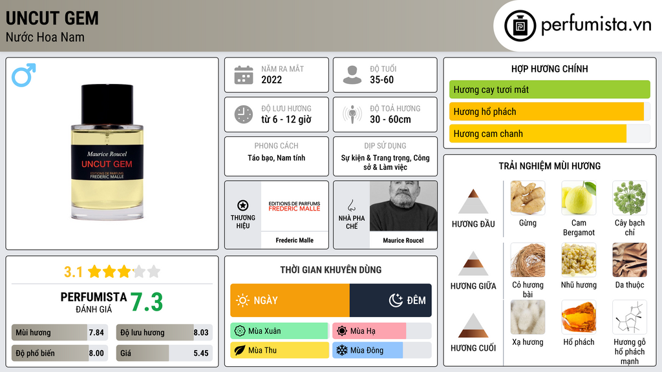662x372 pixels.
Task: Click the Mùa Đông season bar
Action: click(381, 350)
